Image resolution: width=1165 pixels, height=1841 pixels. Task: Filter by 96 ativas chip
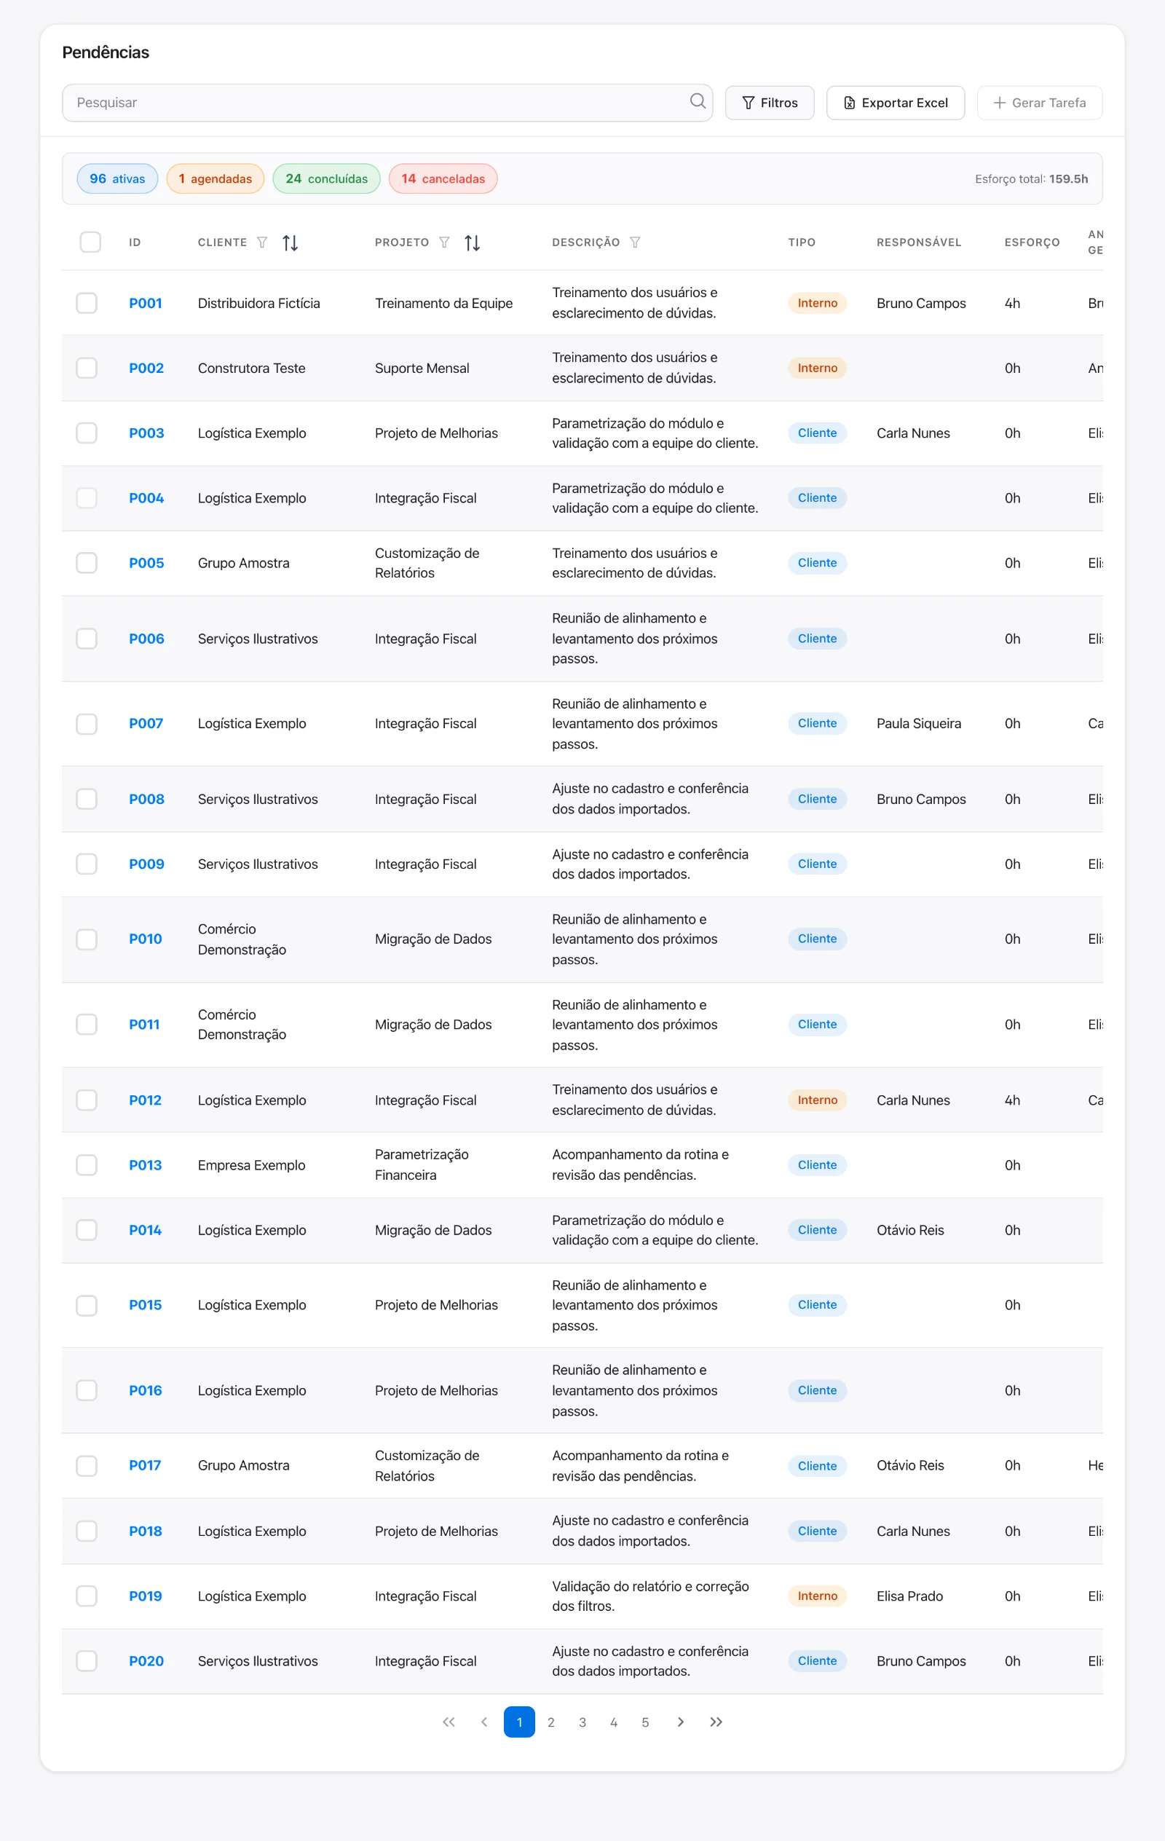(x=117, y=178)
